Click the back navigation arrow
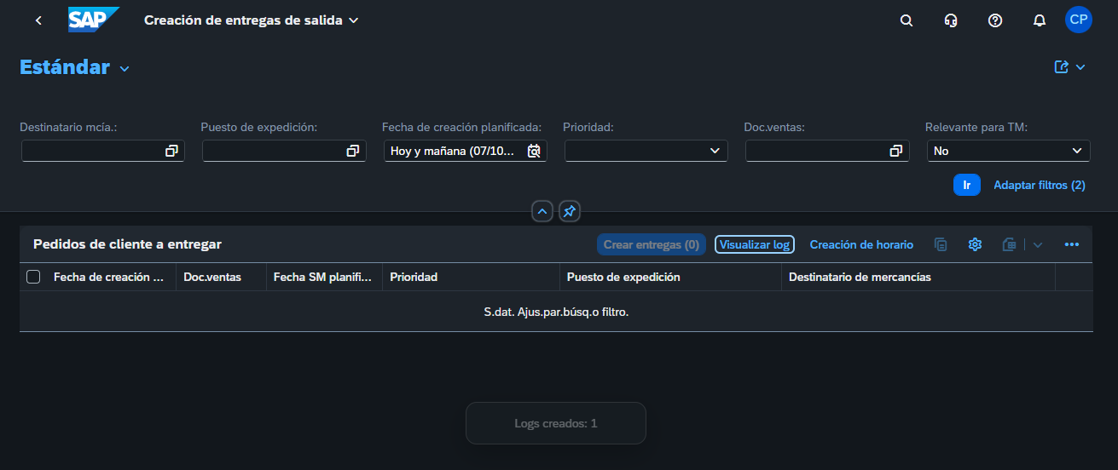Image resolution: width=1118 pixels, height=470 pixels. coord(38,20)
